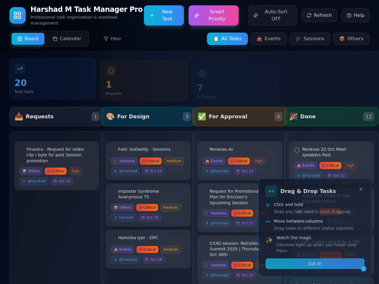379x284 pixels.
Task: Click Critical tag on Renesas 22 Oct Meet card
Action: 330,165
